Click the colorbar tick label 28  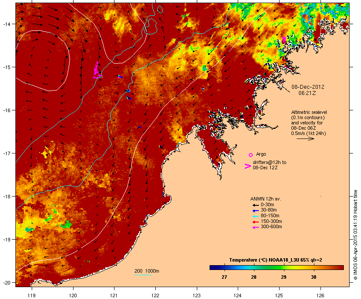(254, 277)
